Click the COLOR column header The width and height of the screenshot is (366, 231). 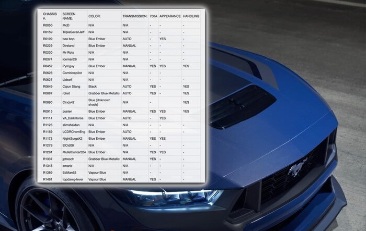[x=95, y=16]
